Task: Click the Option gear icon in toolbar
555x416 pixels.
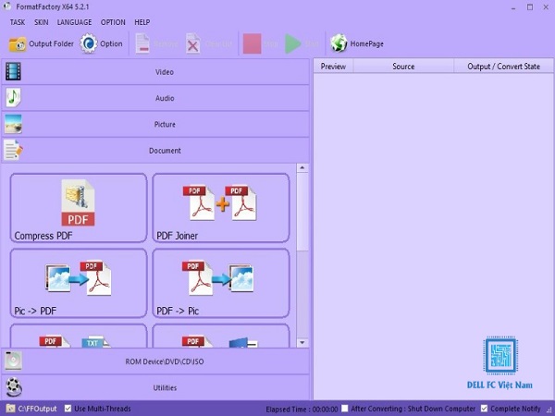Action: tap(88, 43)
